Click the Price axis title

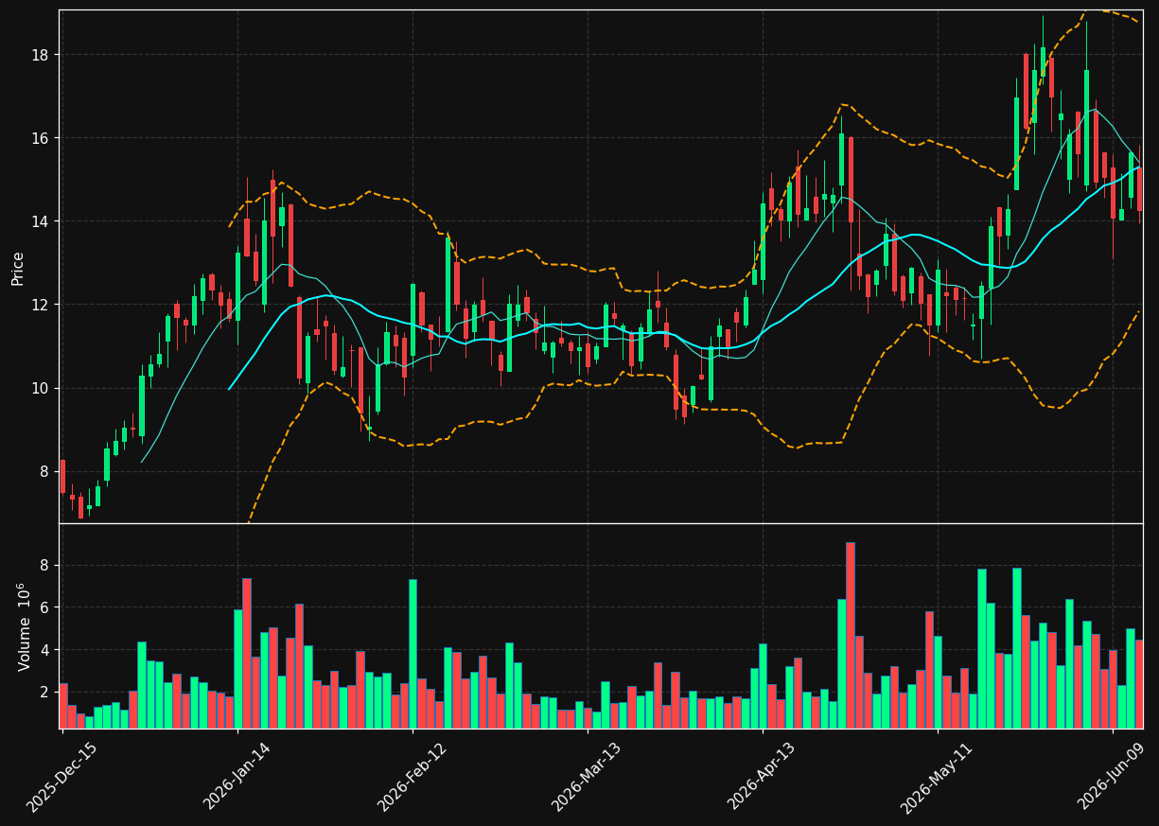[18, 268]
